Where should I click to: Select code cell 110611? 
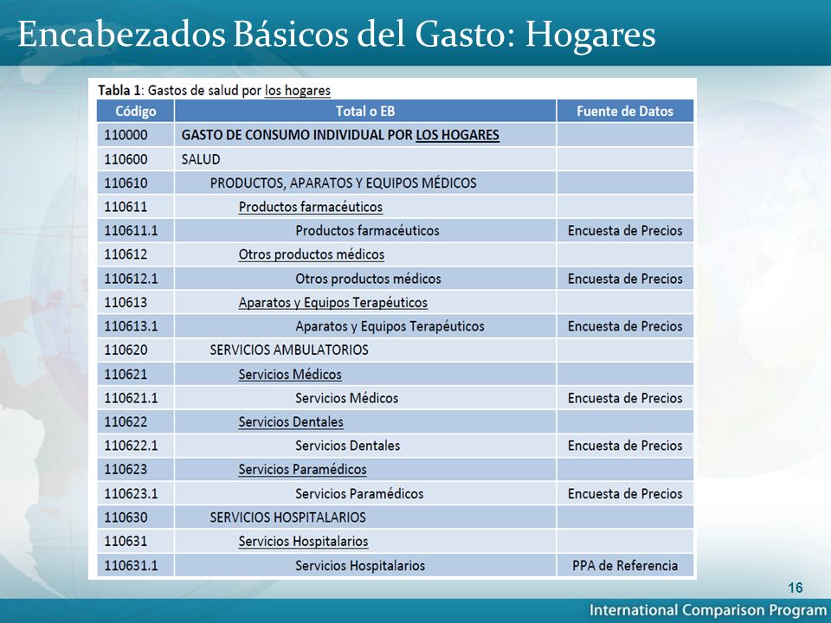[x=136, y=207]
